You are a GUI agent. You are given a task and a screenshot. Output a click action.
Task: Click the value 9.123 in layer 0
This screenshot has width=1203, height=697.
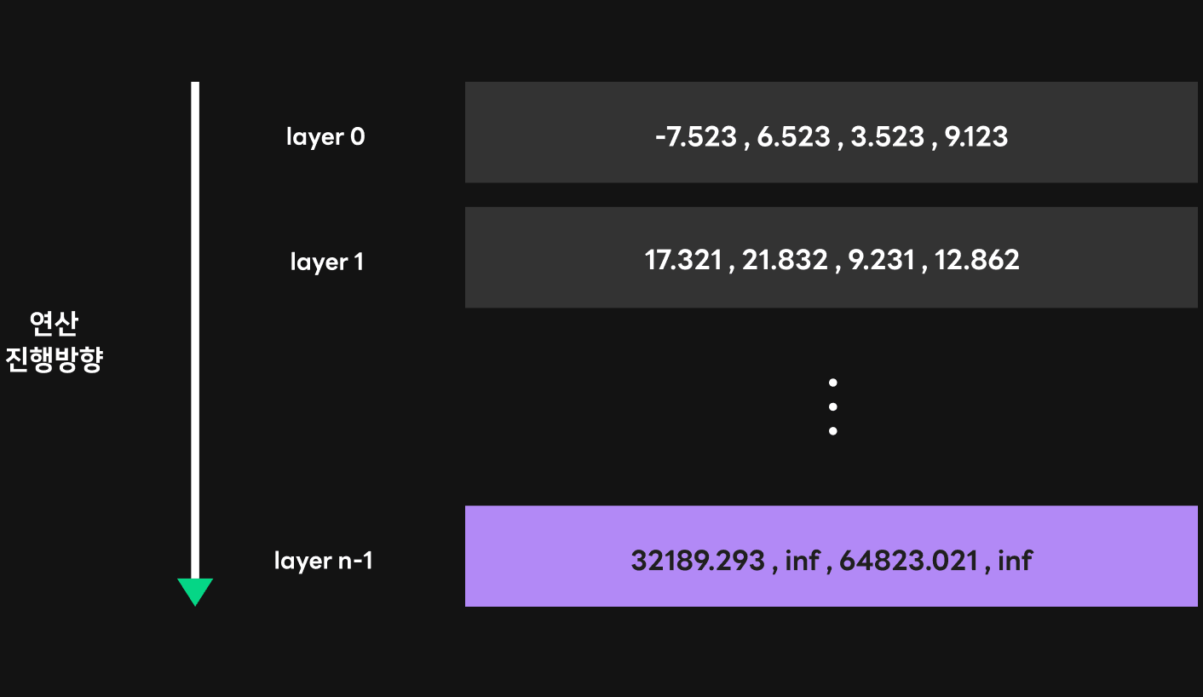(x=976, y=136)
